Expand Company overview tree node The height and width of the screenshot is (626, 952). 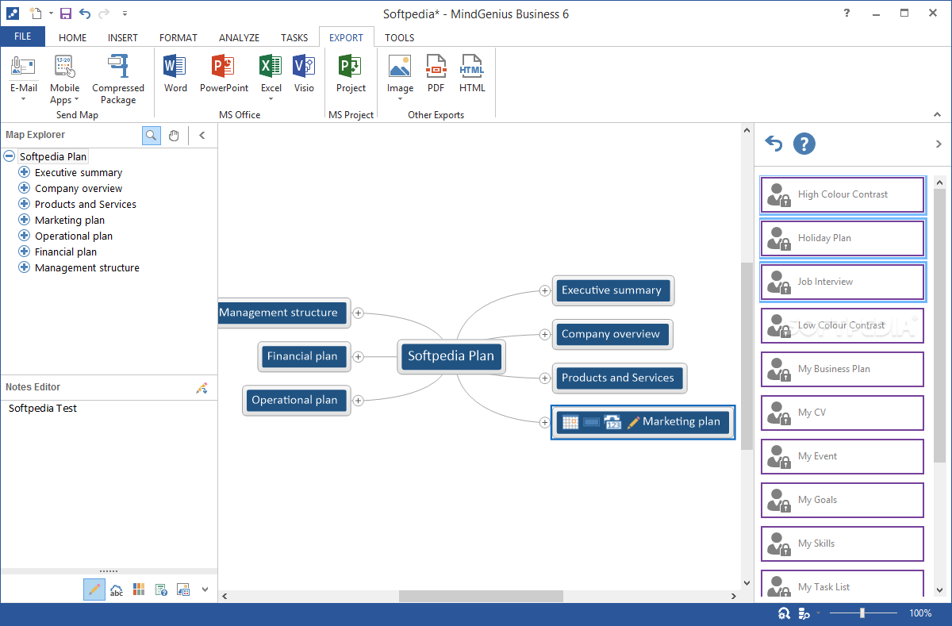pyautogui.click(x=24, y=188)
